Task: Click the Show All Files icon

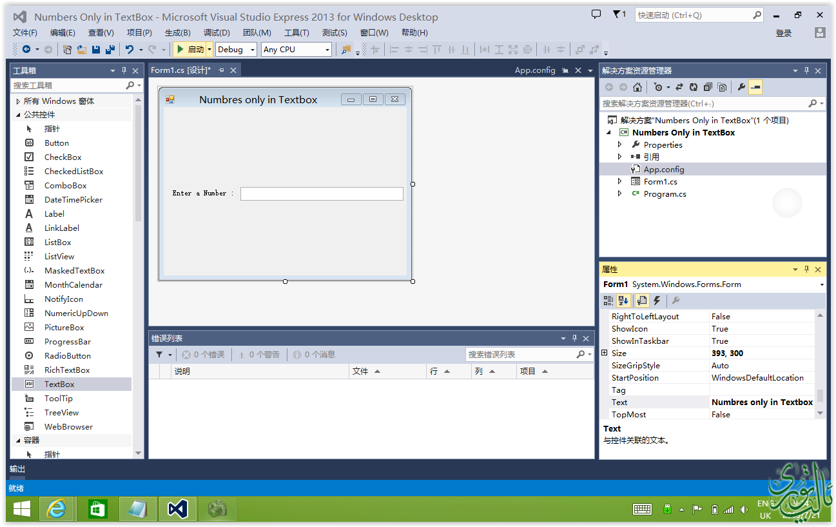Action: [722, 87]
